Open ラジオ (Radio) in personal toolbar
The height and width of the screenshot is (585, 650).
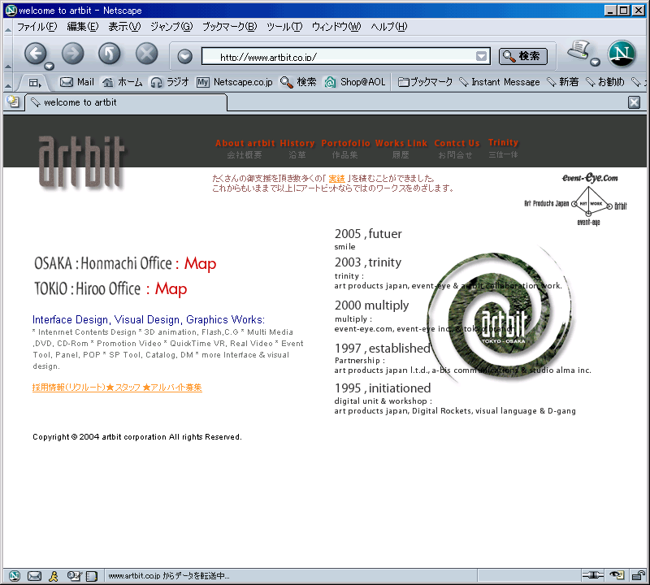tap(170, 82)
